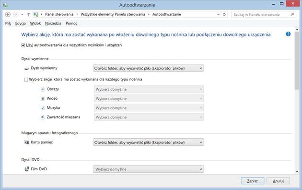This screenshot has height=190, width=302.
Task: Click the Obrazy label
Action: 53,89
